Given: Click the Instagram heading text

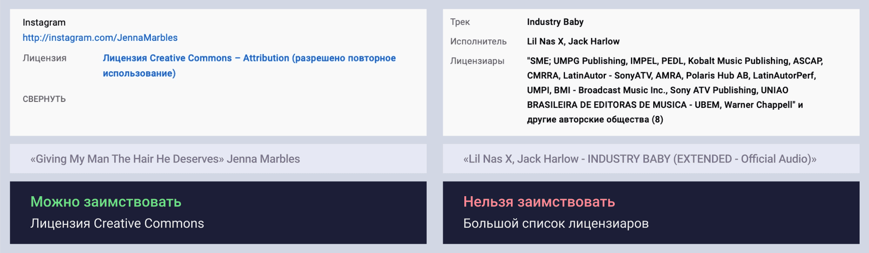Looking at the screenshot, I should 44,23.
